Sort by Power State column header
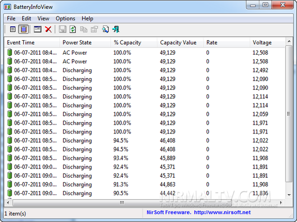The width and height of the screenshot is (297, 222). (x=85, y=43)
